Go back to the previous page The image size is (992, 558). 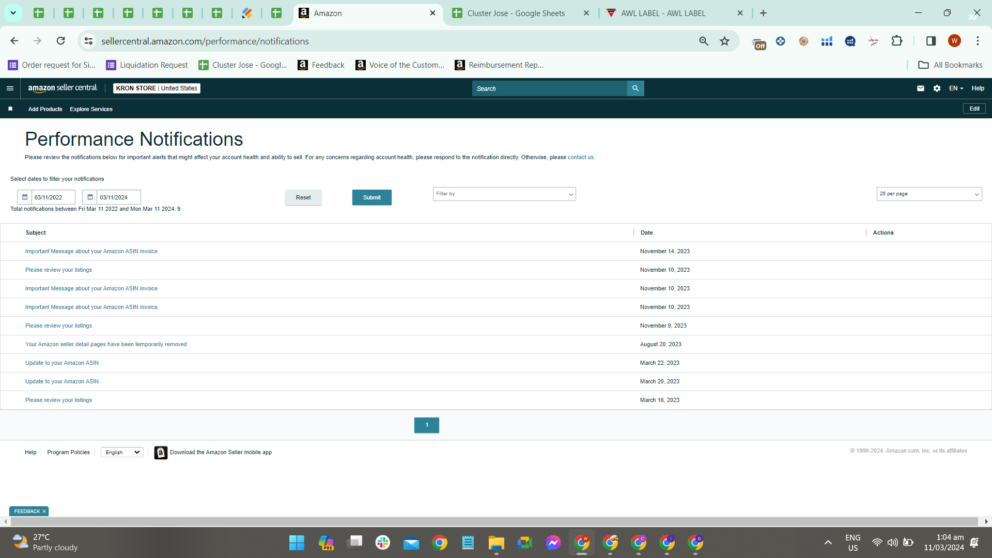click(x=14, y=41)
